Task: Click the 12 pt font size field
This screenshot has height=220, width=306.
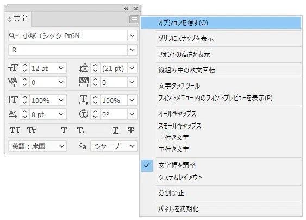Action: [x=43, y=68]
